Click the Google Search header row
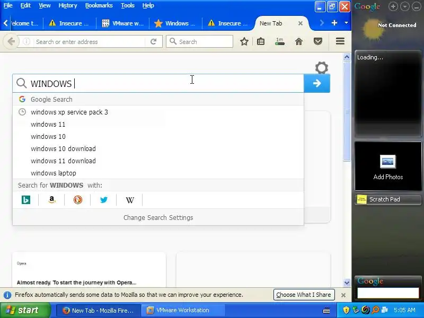Image resolution: width=424 pixels, height=318 pixels. 158,99
